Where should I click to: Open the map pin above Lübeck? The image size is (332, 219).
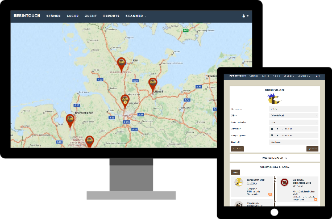[x=153, y=85]
